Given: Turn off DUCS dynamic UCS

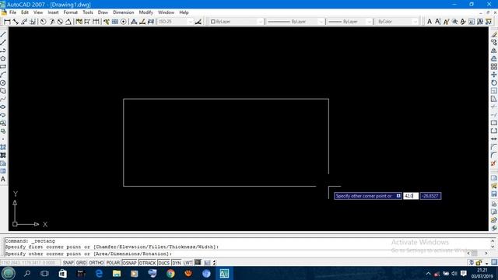Looking at the screenshot, I should tap(164, 263).
